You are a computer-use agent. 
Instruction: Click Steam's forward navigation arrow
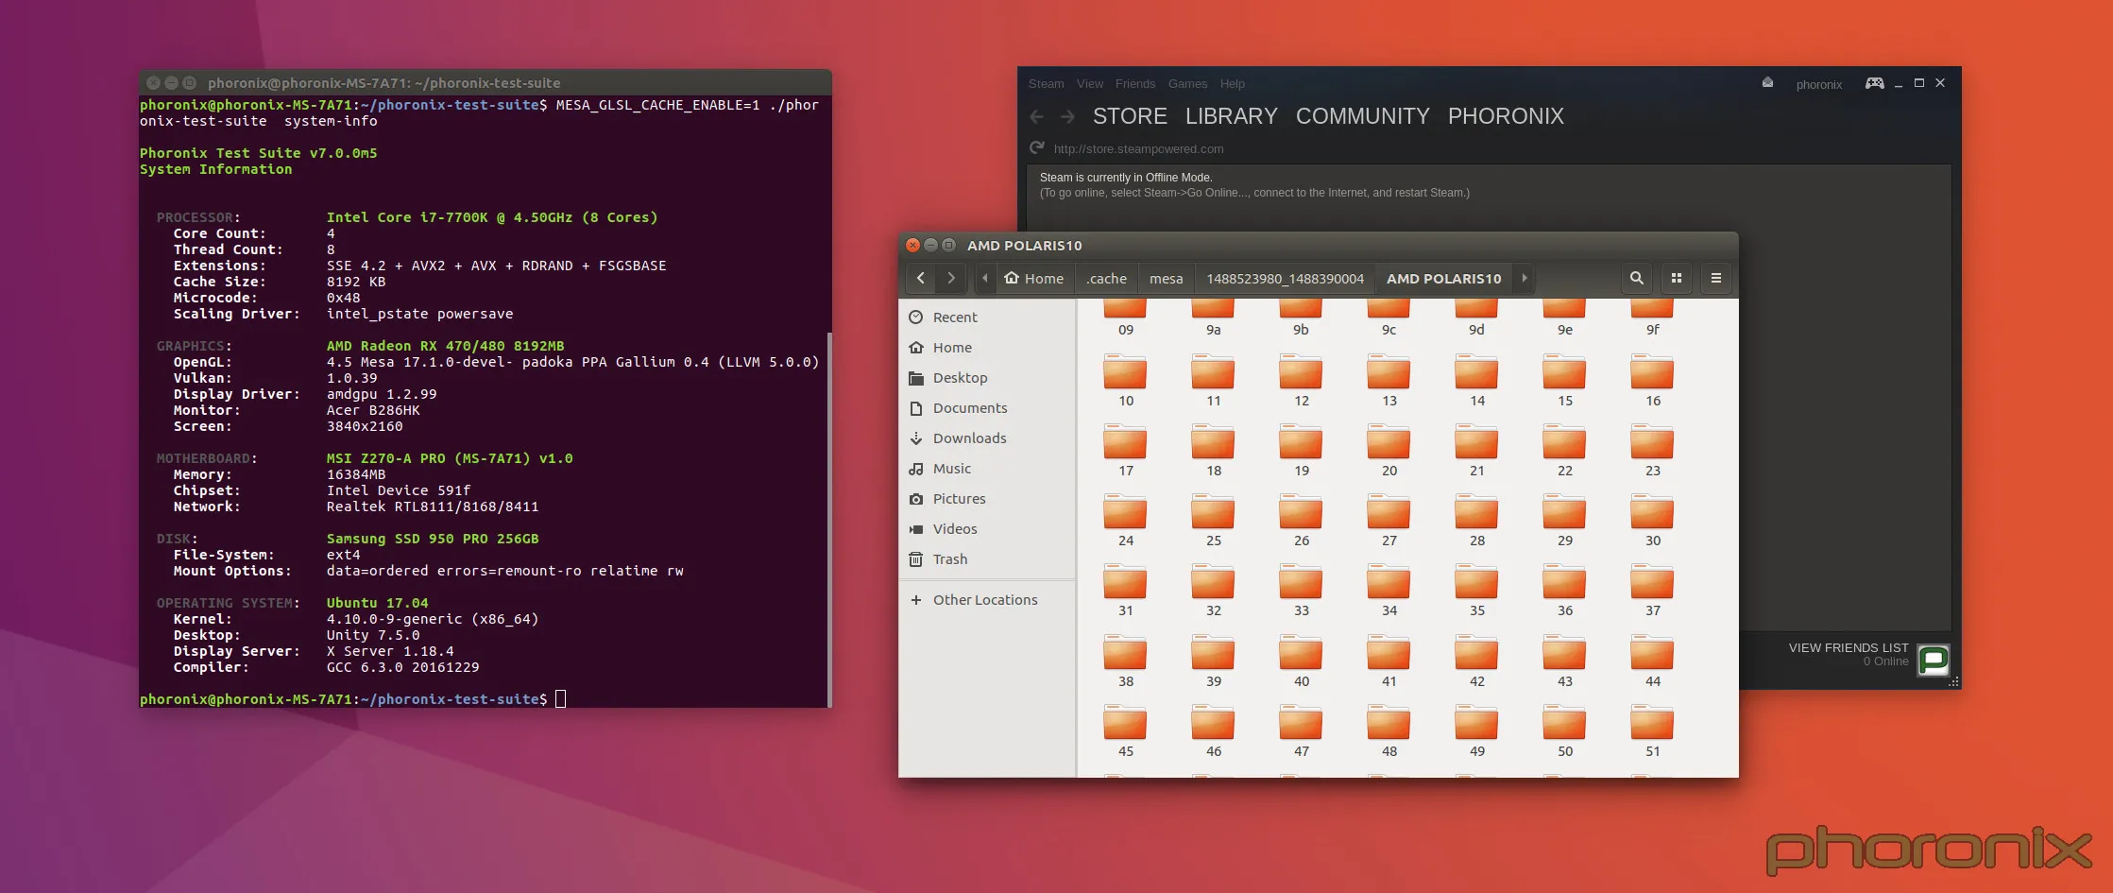(1067, 116)
